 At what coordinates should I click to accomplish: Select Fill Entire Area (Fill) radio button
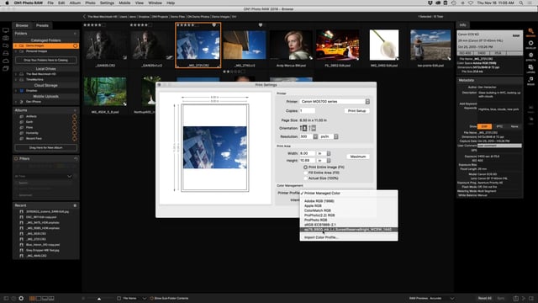tap(305, 173)
